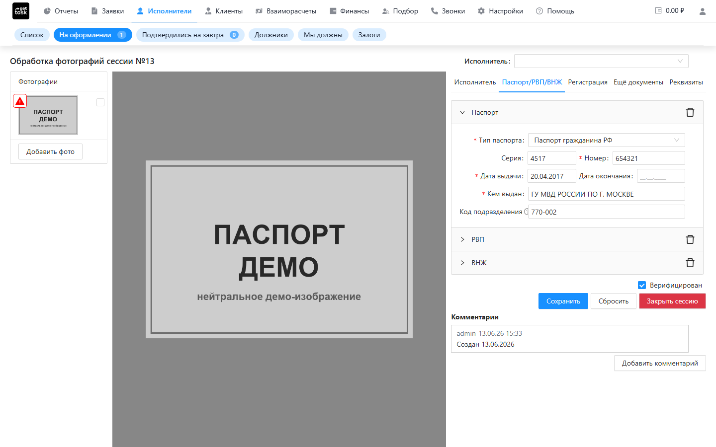Click the Кем выдан field
The width and height of the screenshot is (716, 447).
tap(606, 194)
